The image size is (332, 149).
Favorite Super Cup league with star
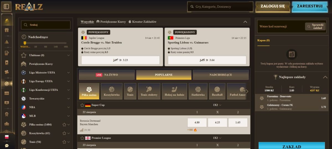tap(82, 105)
